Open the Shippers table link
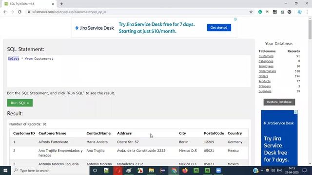 click(265, 87)
